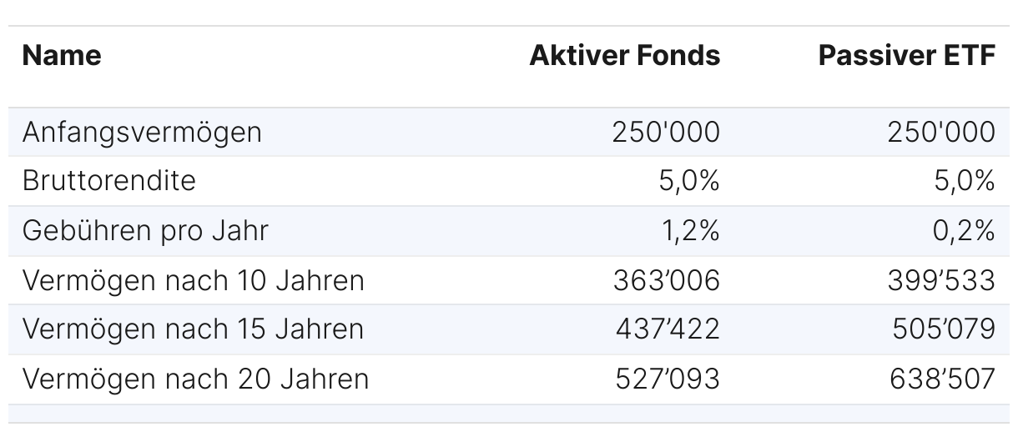
Task: Select Vermögen nach 10 Jahren label
Action: click(194, 281)
